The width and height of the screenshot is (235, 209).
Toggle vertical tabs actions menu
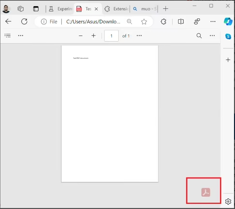[36, 9]
